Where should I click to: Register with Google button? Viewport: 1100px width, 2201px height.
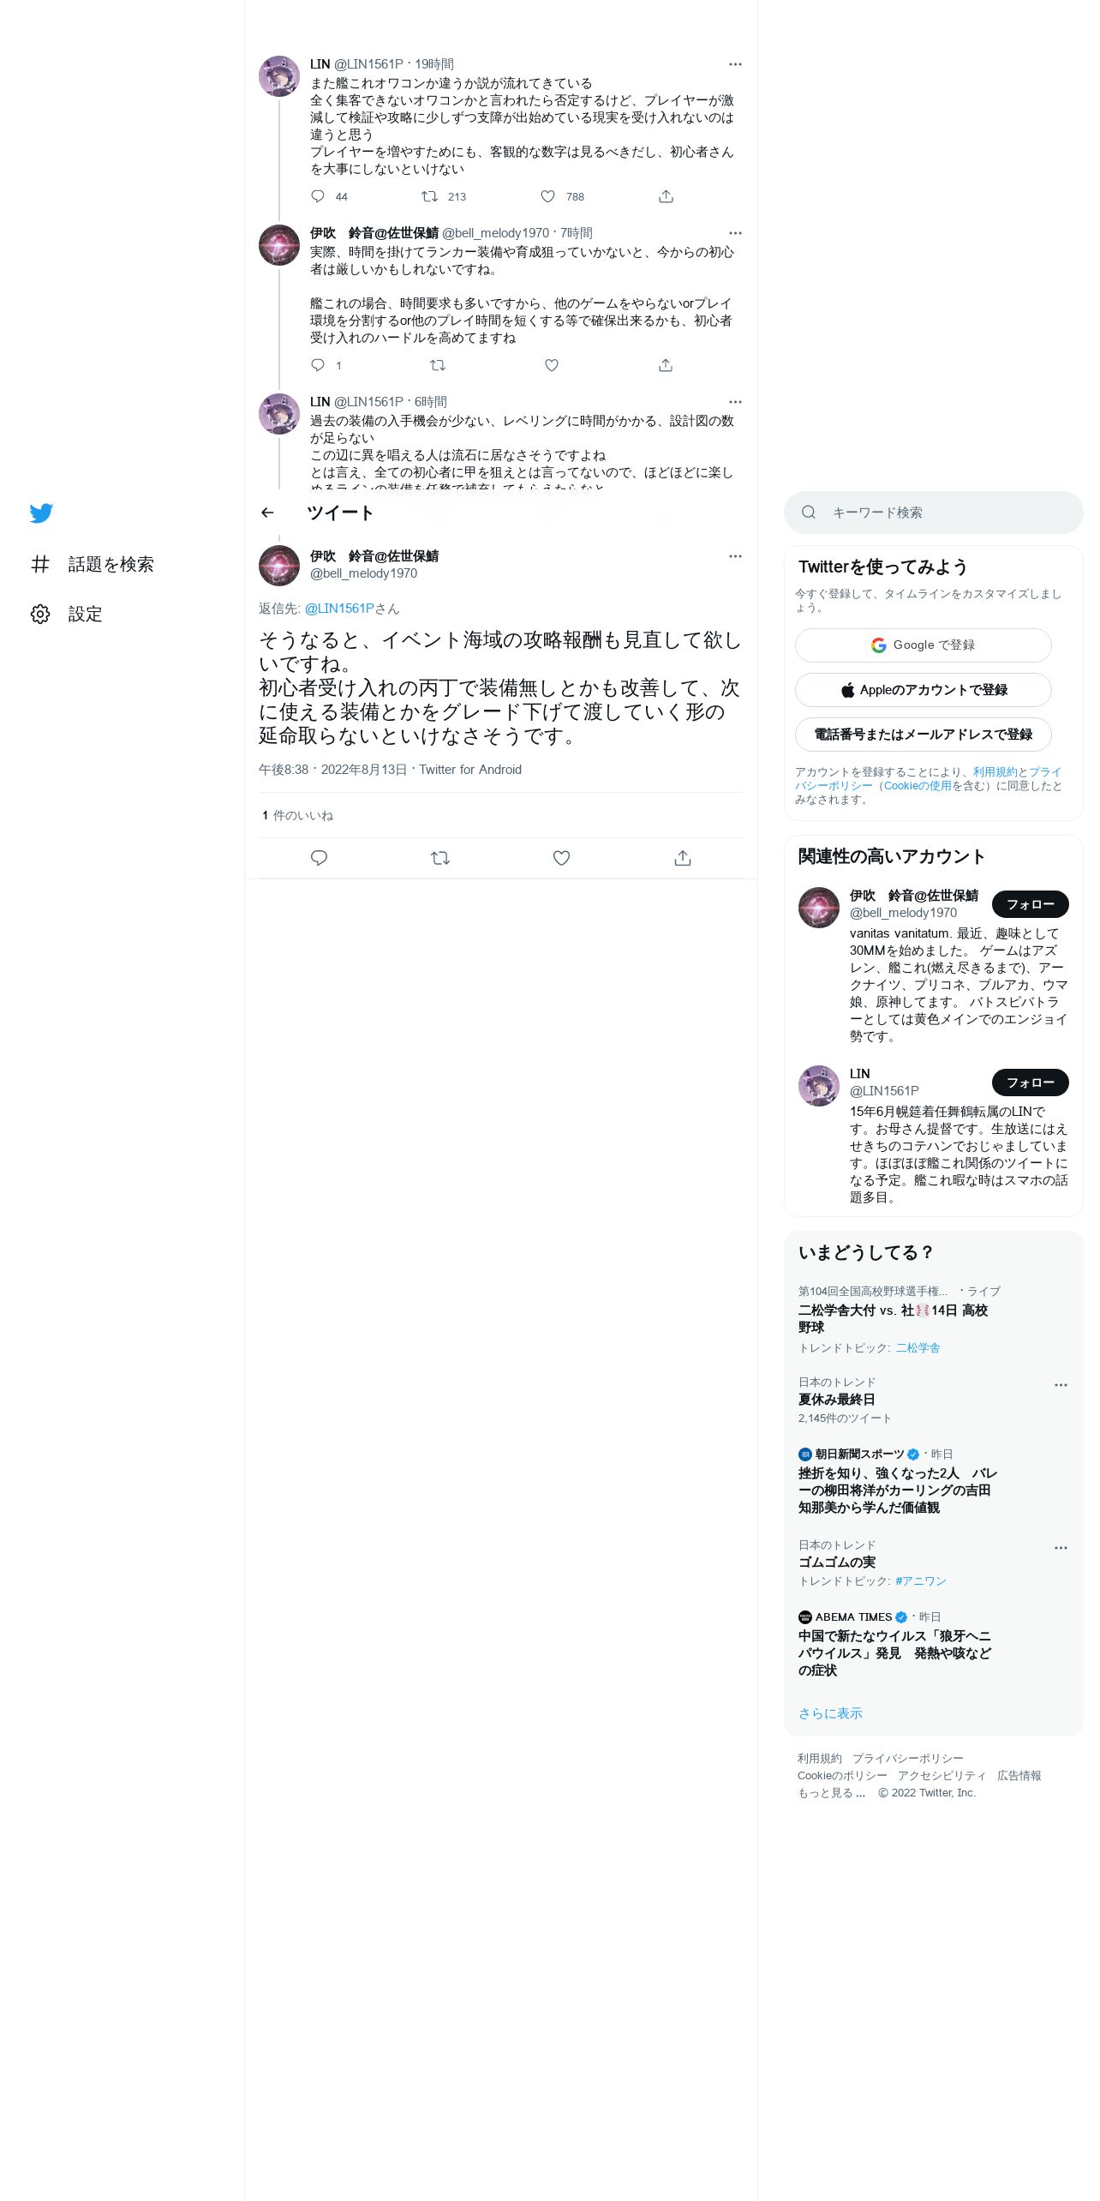click(923, 645)
